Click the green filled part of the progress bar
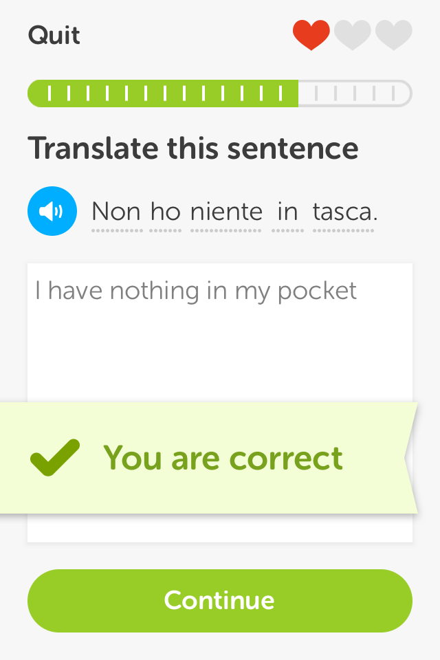The height and width of the screenshot is (660, 440). [163, 93]
